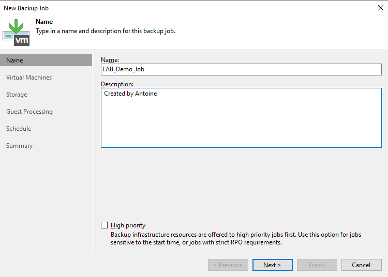
Task: Go to the Storage step
Action: point(17,95)
